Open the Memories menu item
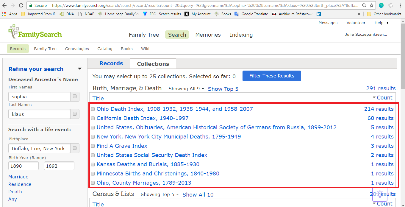This screenshot has height=207, width=405. tap(208, 35)
